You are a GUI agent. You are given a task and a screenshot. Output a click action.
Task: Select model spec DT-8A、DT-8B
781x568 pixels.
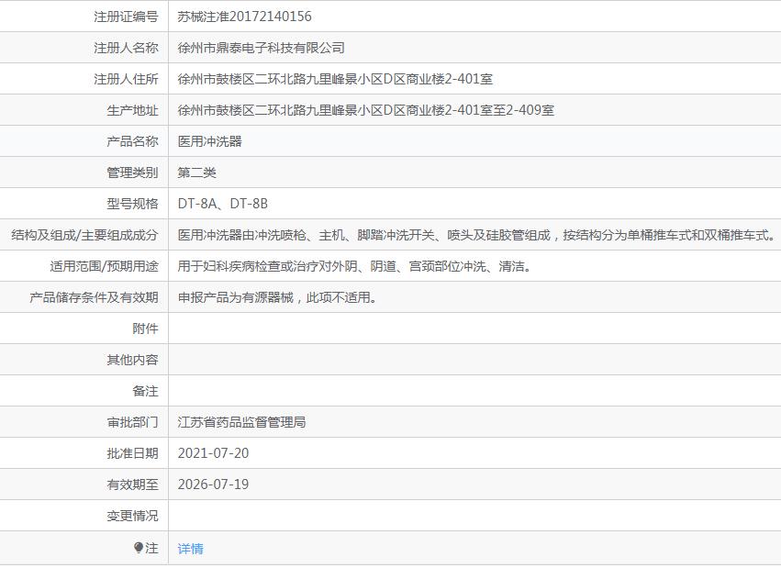[223, 204]
